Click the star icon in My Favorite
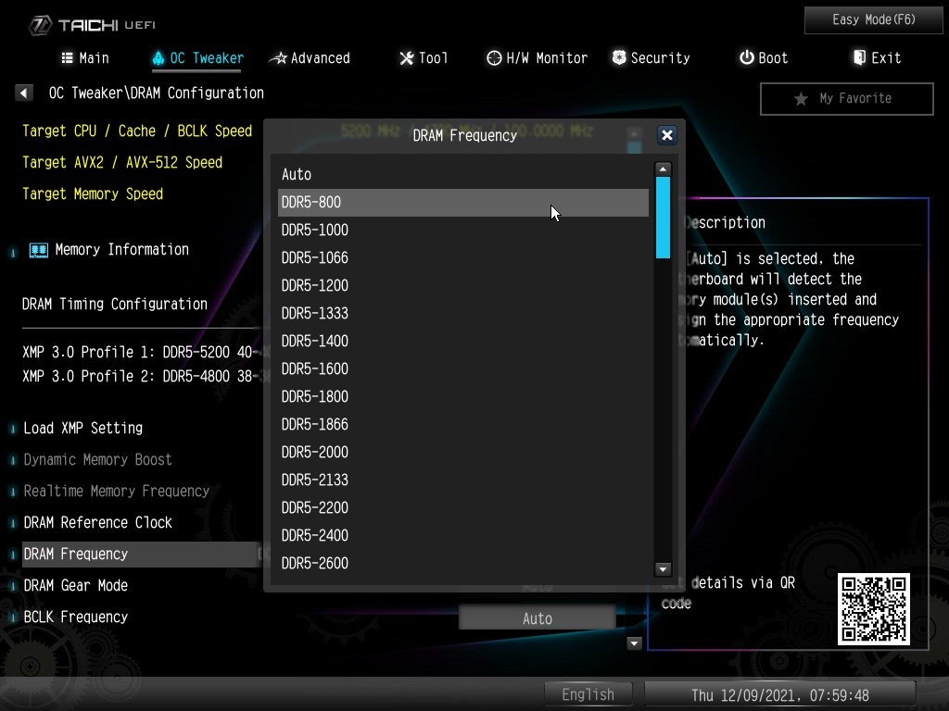The height and width of the screenshot is (711, 949). (x=801, y=99)
